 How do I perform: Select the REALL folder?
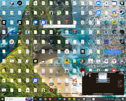tap(75, 61)
